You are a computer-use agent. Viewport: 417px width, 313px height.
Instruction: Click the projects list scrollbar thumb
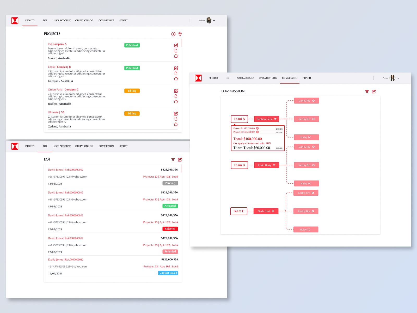[x=181, y=43]
